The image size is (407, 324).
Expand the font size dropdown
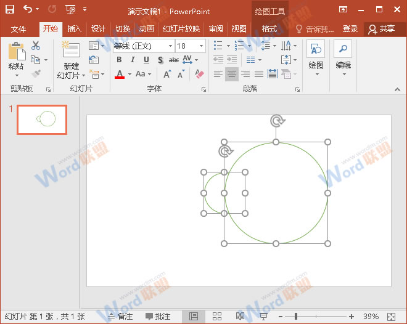(x=201, y=46)
